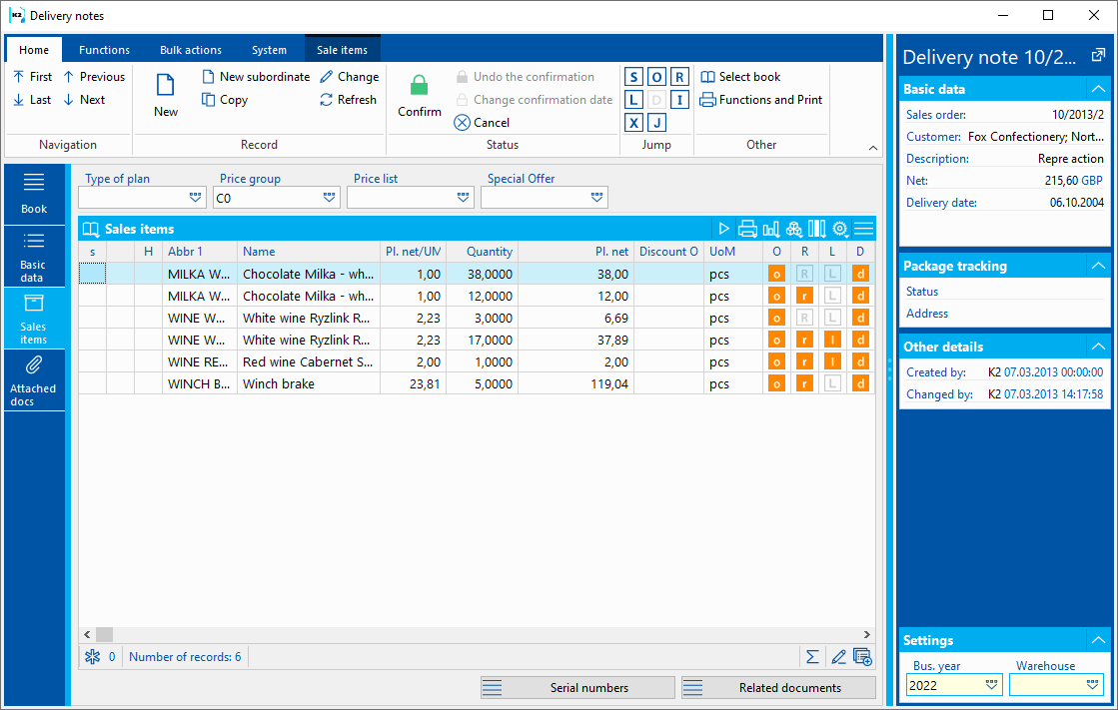Screen dimensions: 1118x710
Task: Open the Bus. year dropdown
Action: coord(991,685)
